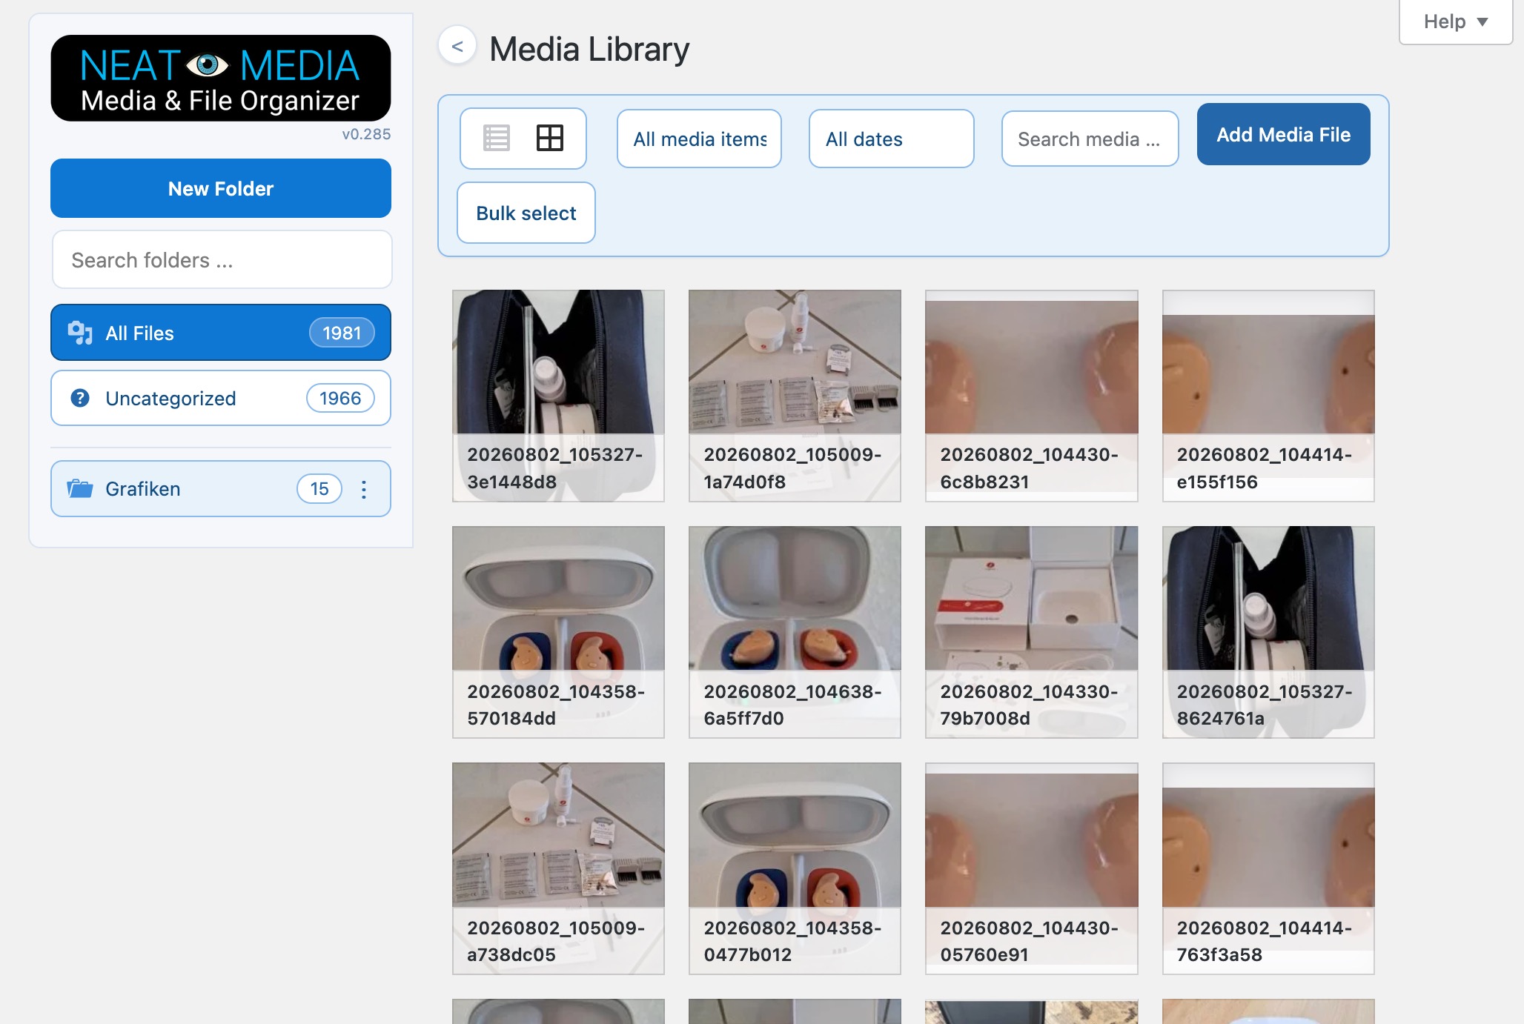Viewport: 1524px width, 1024px height.
Task: Open image 20260802_105327-3e1448d8
Action: [x=558, y=396]
